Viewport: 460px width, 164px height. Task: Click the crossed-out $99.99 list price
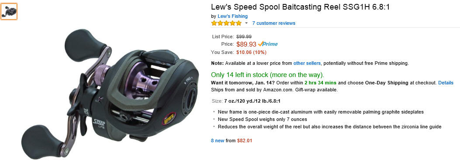[244, 37]
